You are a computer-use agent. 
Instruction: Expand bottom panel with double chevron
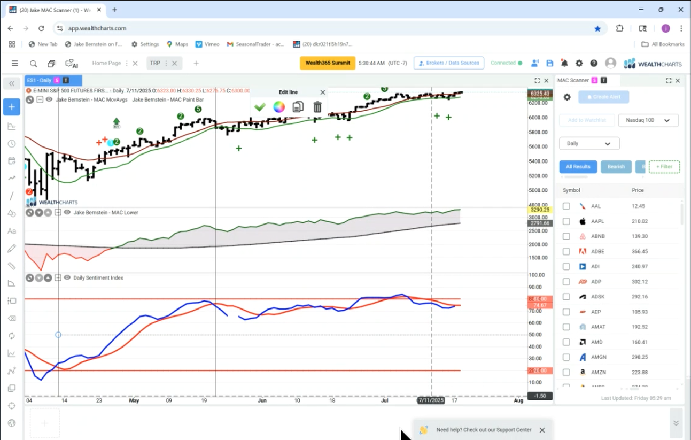click(676, 423)
